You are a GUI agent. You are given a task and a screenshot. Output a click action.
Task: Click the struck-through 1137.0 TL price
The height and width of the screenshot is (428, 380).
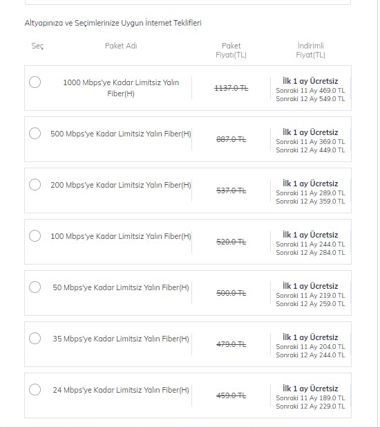231,88
